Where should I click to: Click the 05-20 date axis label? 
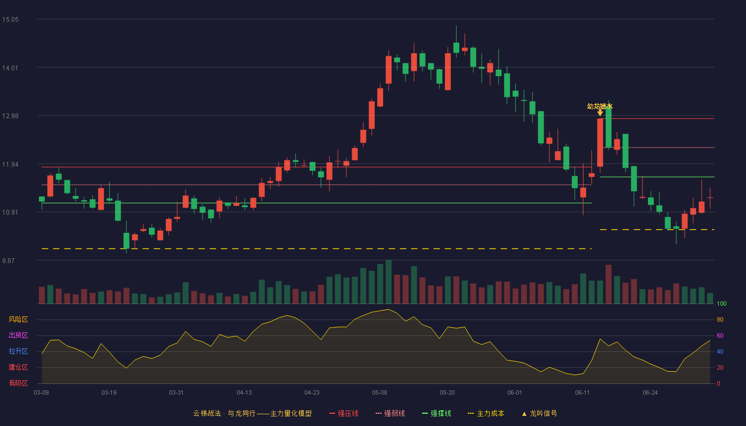[x=447, y=392]
